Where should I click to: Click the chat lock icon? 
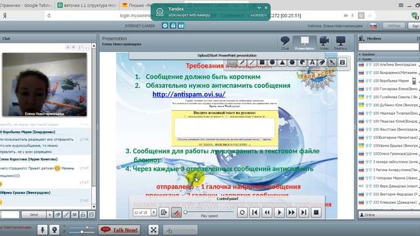[x=83, y=214]
